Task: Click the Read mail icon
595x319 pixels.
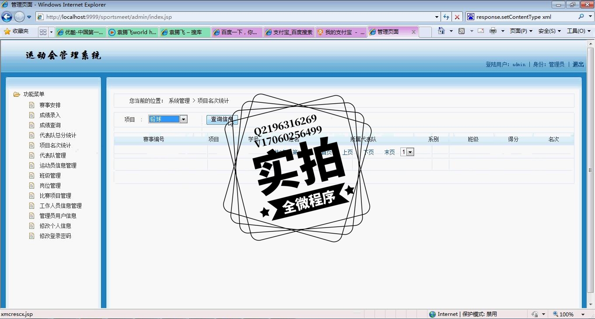Action: (481, 31)
